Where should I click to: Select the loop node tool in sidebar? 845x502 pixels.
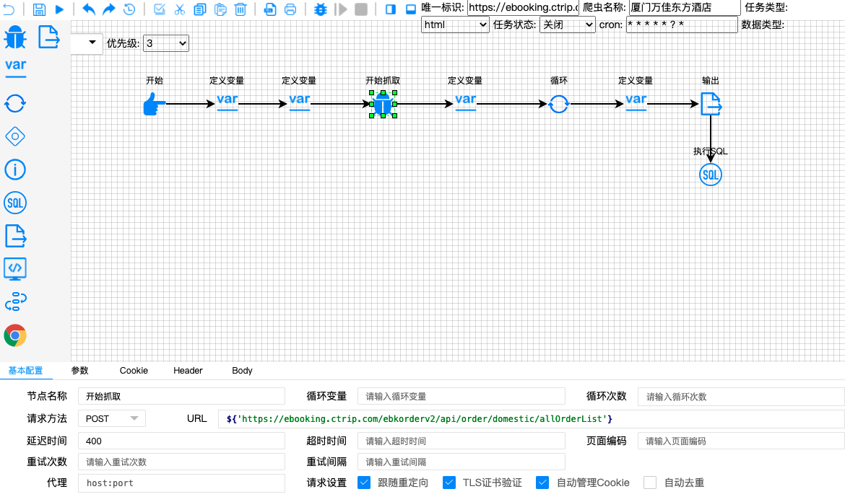14,104
